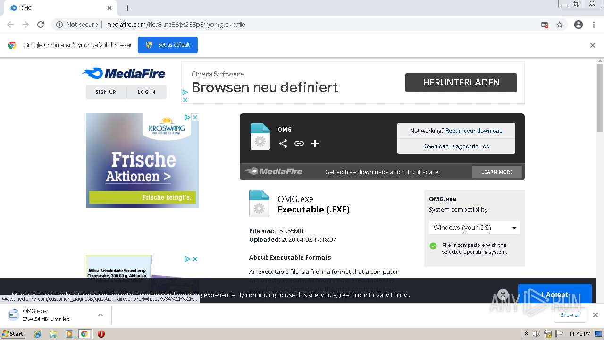604x340 pixels.
Task: Click the share icon under OMG
Action: 283,144
